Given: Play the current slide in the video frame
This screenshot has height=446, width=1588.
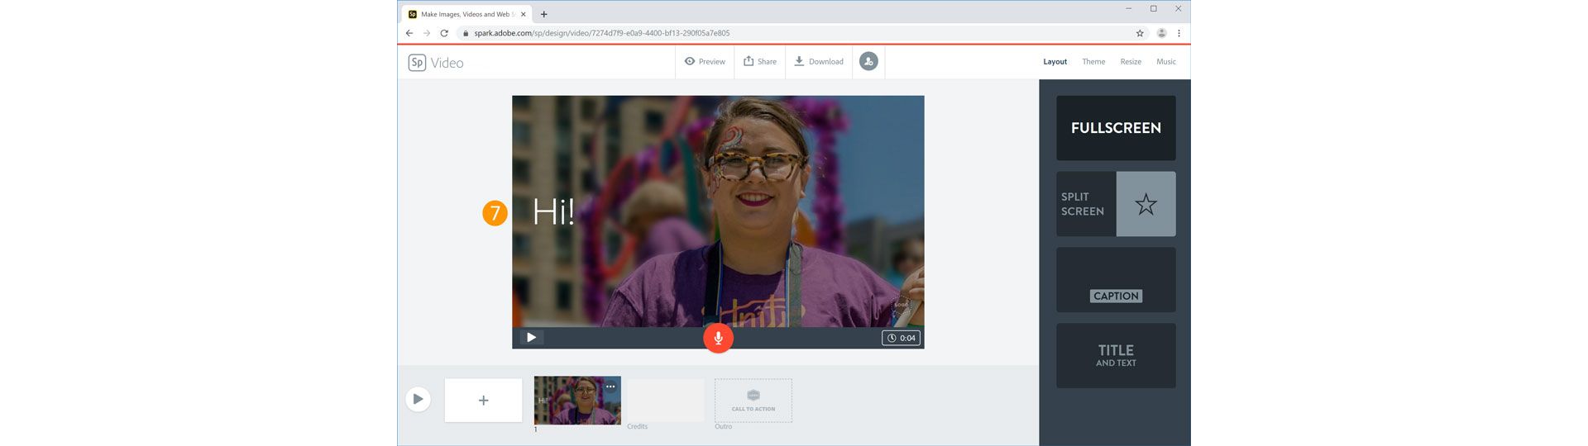Looking at the screenshot, I should click(x=531, y=338).
